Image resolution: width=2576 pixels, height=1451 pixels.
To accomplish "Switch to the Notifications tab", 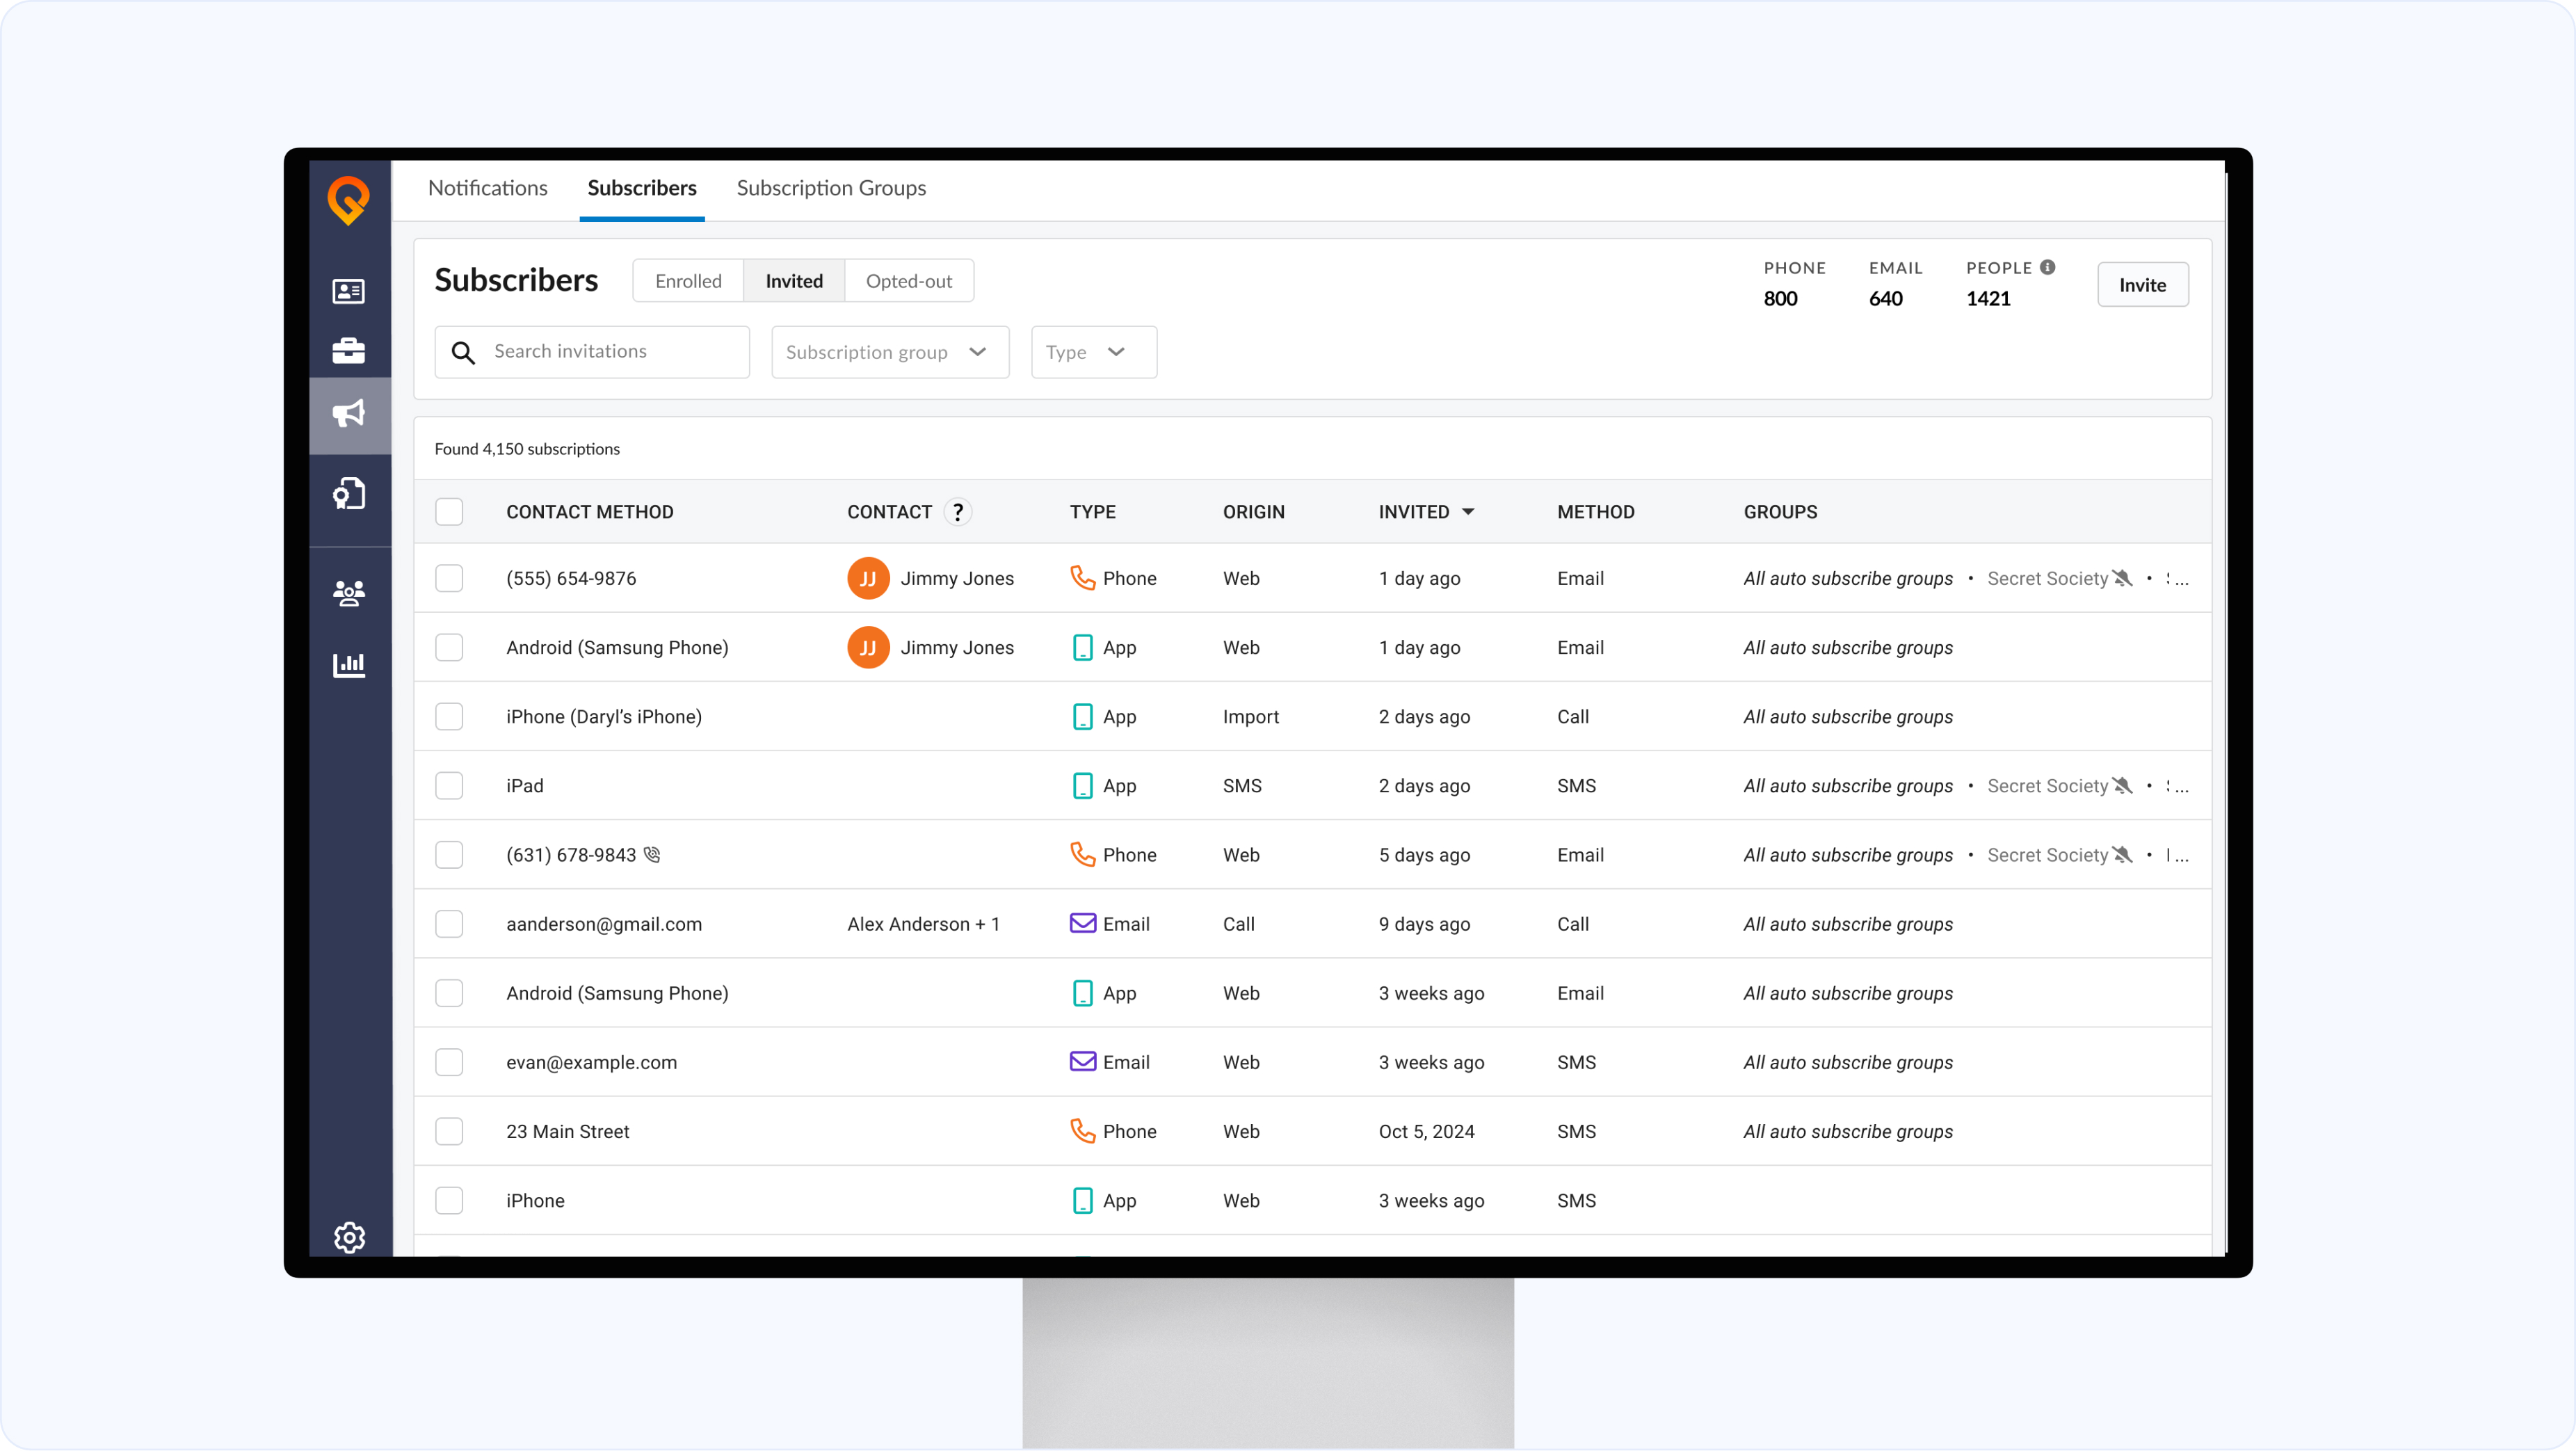I will coord(487,188).
